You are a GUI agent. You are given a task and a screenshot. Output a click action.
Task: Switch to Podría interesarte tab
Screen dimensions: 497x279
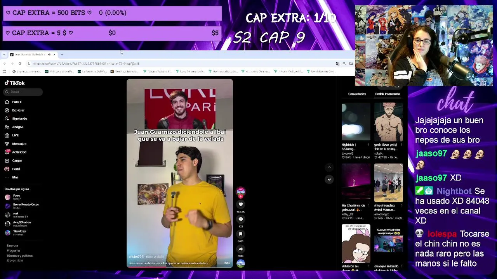click(x=388, y=94)
